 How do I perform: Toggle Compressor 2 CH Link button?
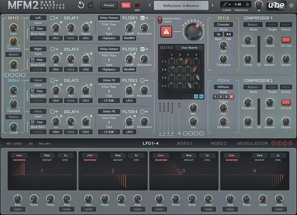point(286,102)
